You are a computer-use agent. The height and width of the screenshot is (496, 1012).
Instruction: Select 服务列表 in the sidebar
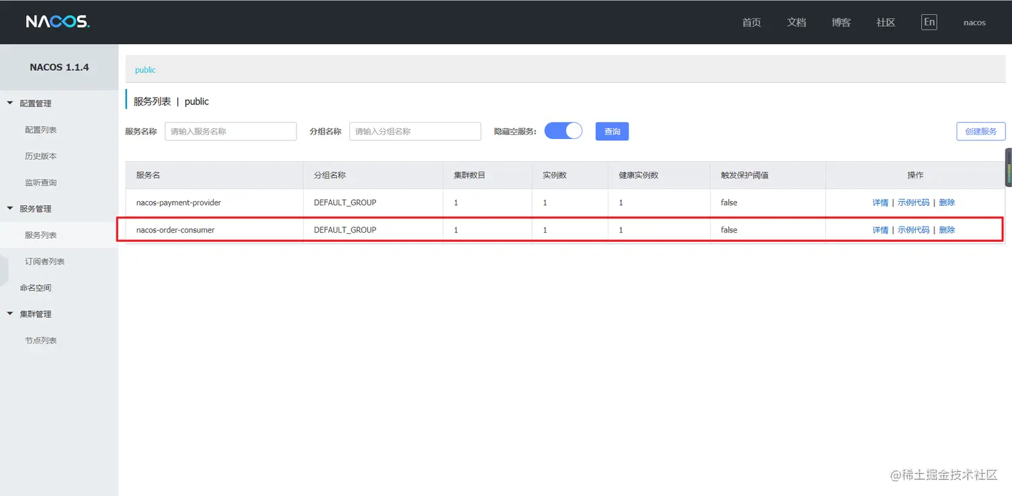[x=41, y=235]
